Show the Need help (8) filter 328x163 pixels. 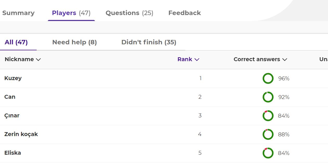pyautogui.click(x=75, y=42)
